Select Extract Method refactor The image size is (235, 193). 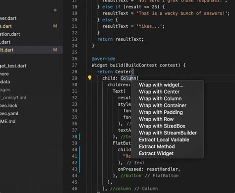(157, 146)
